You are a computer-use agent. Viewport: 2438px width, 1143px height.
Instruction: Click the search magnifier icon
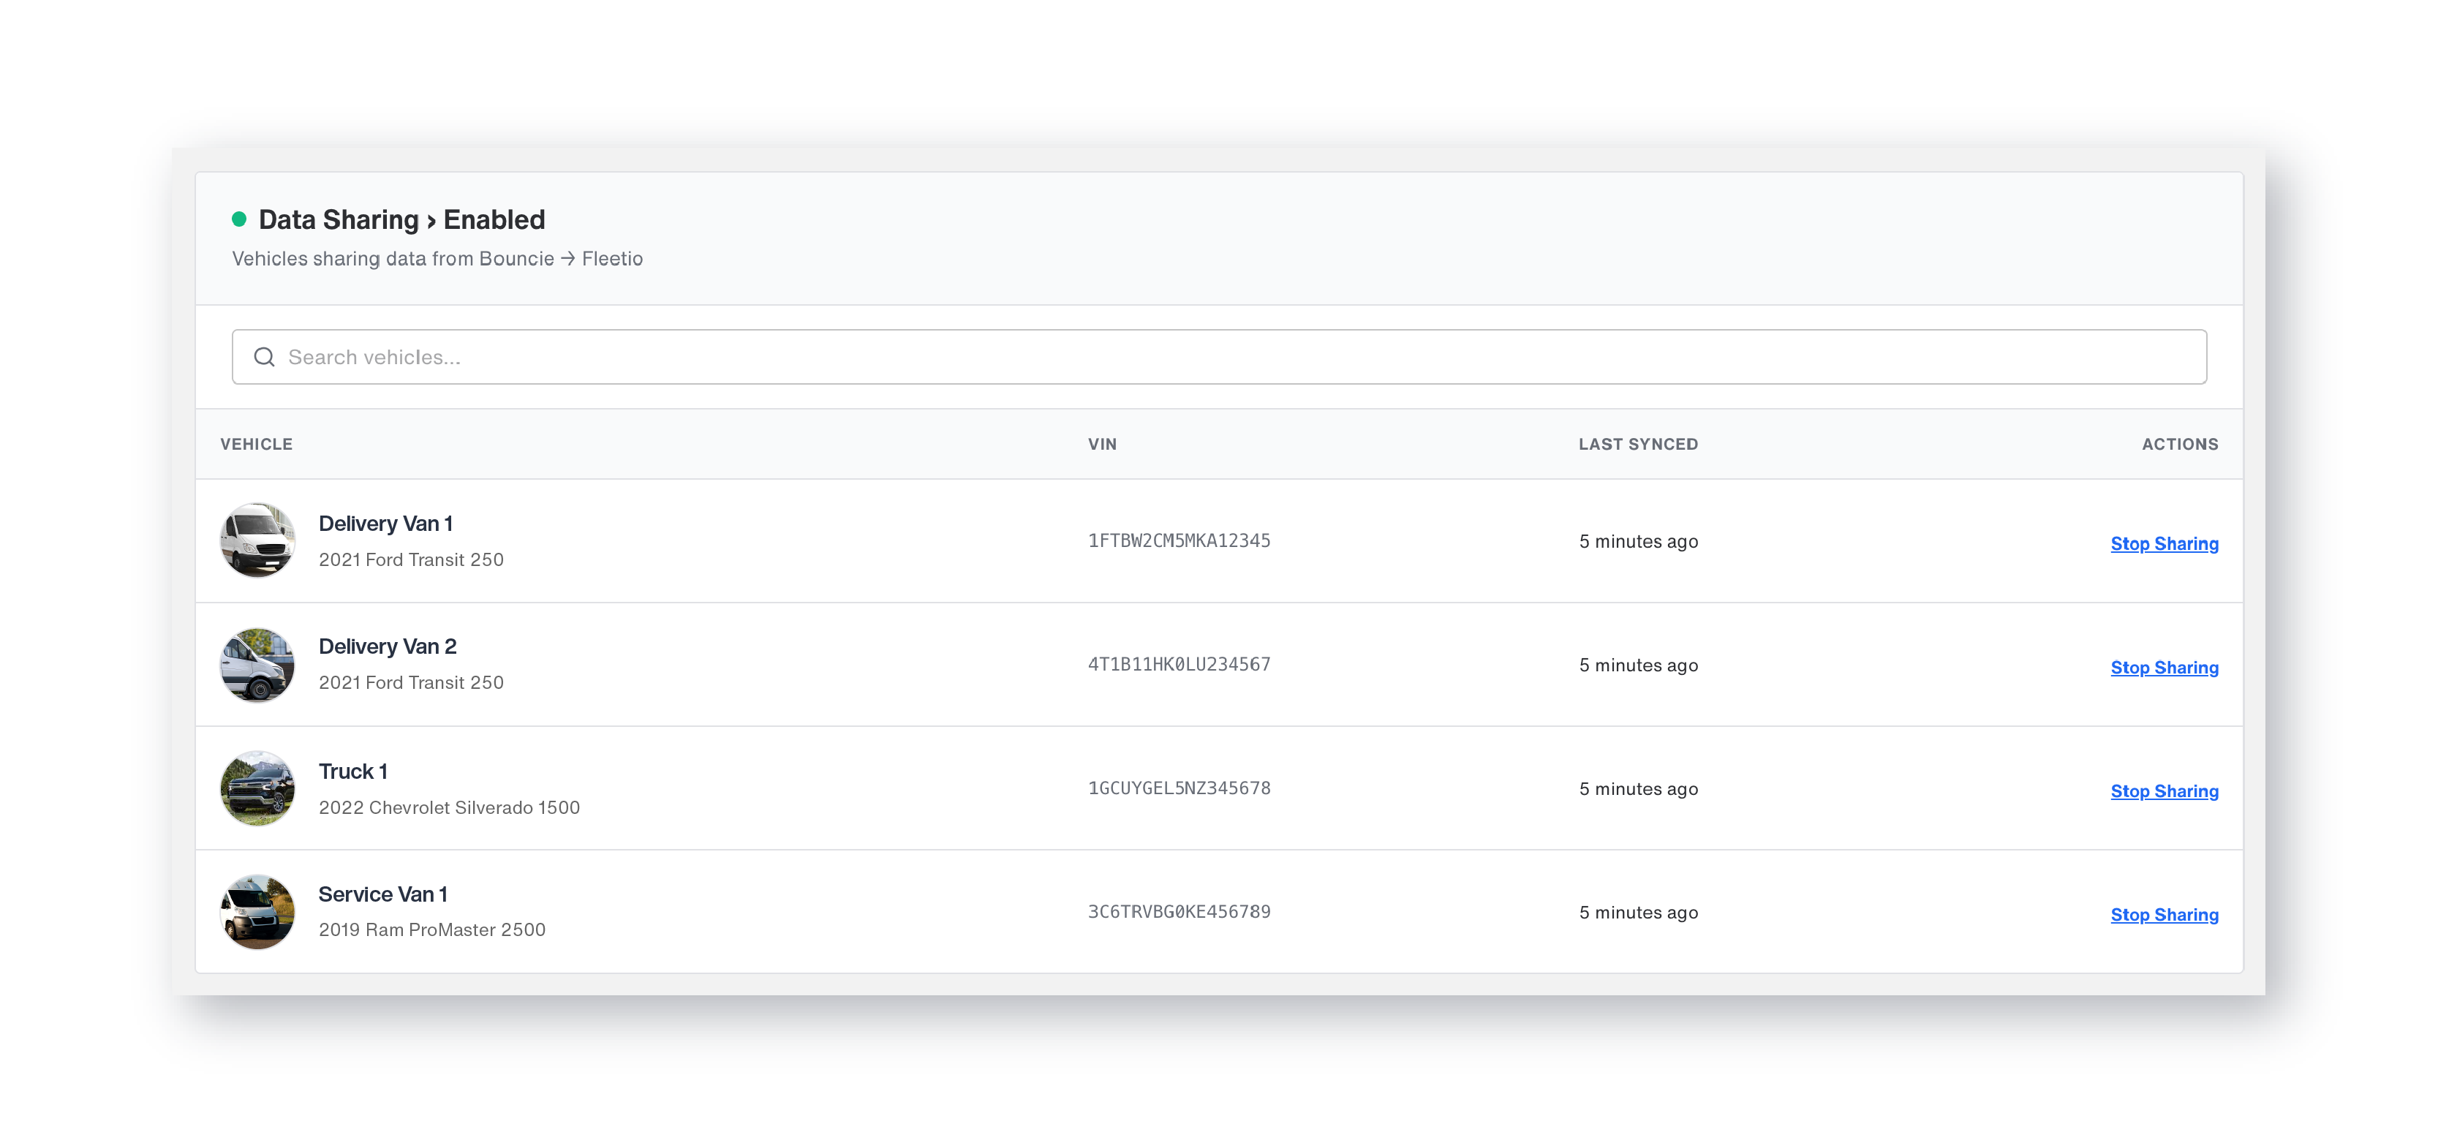pyautogui.click(x=264, y=357)
